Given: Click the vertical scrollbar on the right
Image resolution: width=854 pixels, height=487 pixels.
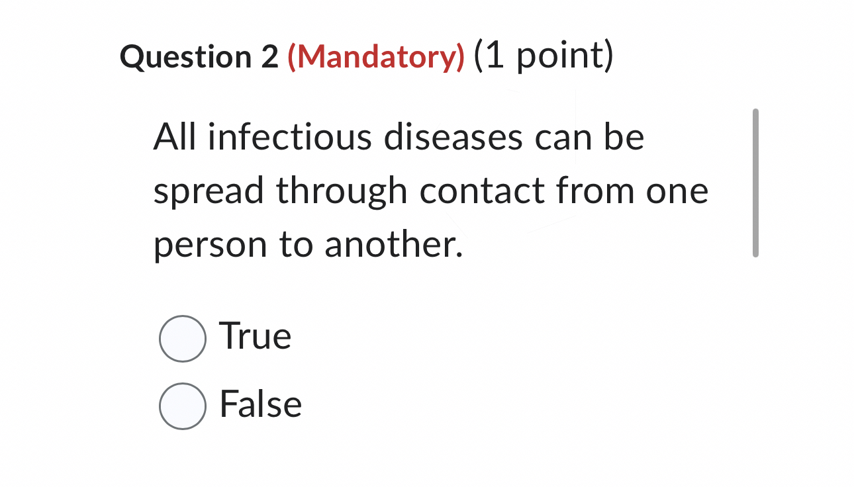Looking at the screenshot, I should (757, 183).
